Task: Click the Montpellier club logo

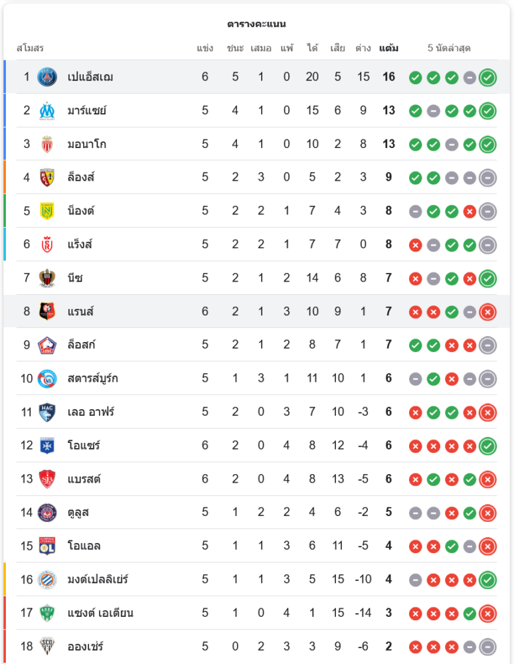Action: [x=47, y=580]
